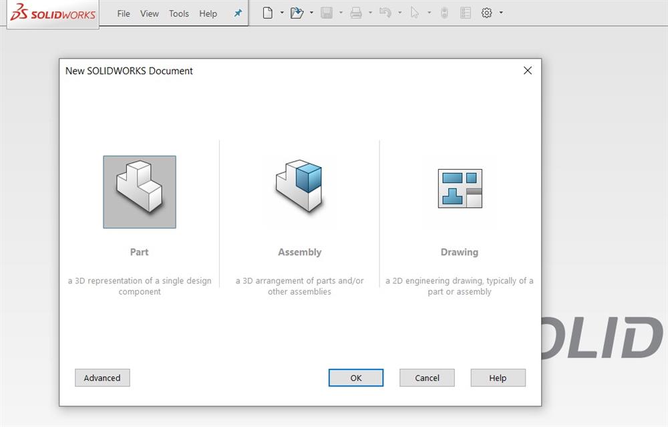Expand the dropdown arrow beside the Open icon
This screenshot has height=427, width=668.
311,13
